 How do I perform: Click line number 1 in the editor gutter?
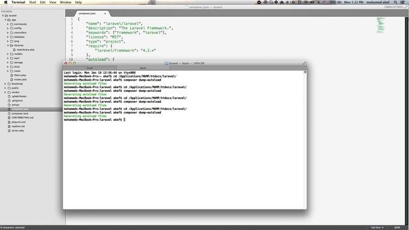[x=72, y=19]
